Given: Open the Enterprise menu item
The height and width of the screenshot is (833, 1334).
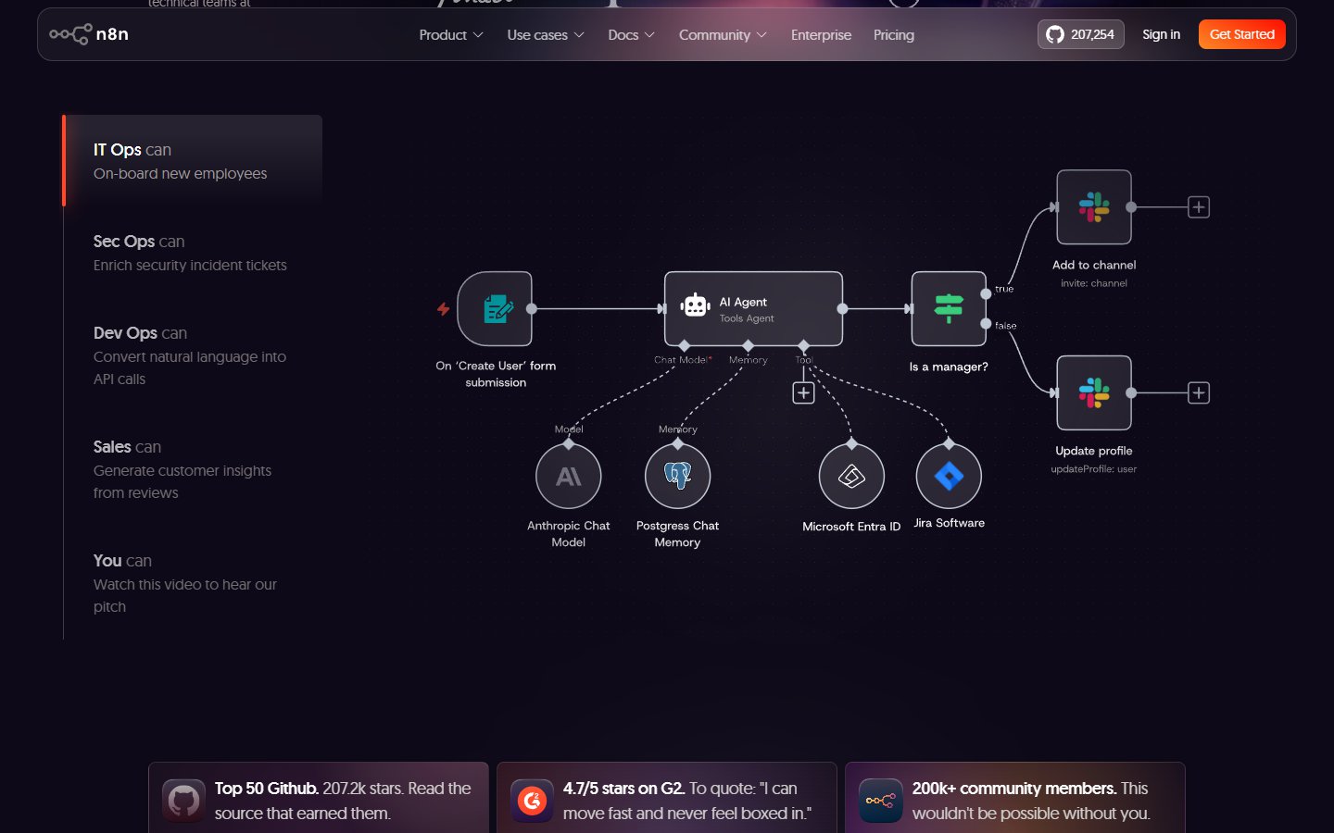Looking at the screenshot, I should (821, 34).
